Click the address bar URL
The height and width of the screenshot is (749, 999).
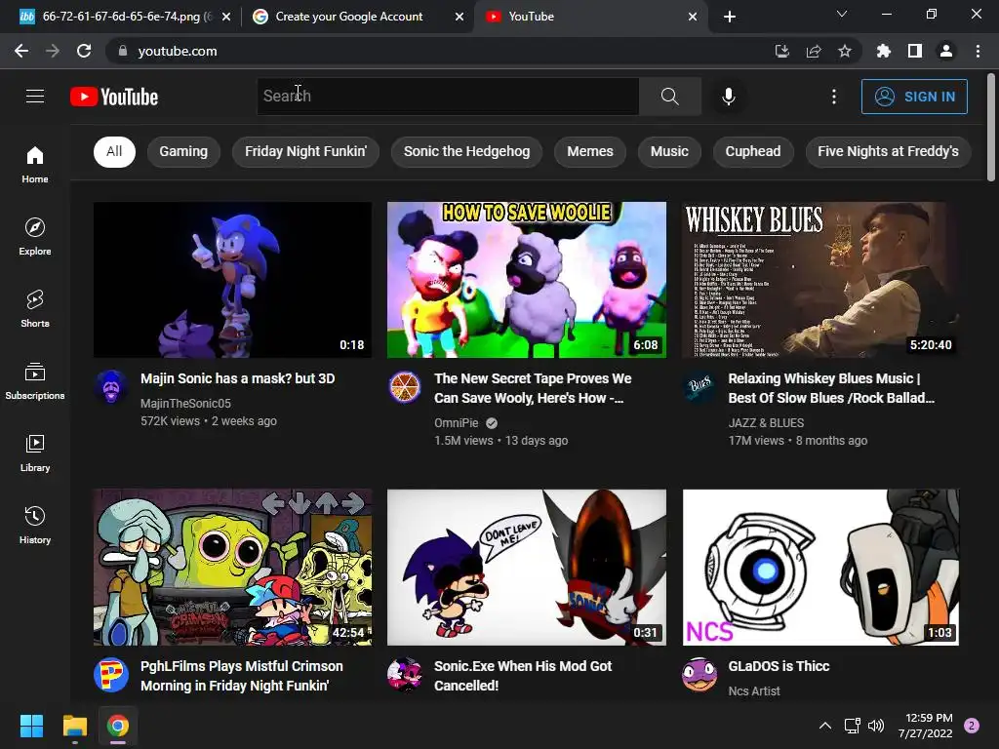pyautogui.click(x=178, y=51)
